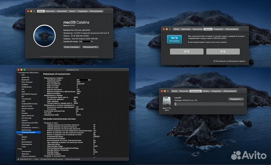Select Принтеры in sidebar
Viewport: 271px width, 165px height.
26,125
